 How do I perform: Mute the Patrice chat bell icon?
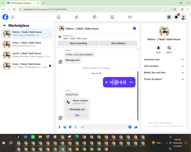[x=159, y=48]
